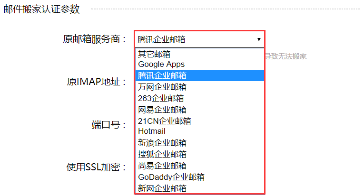Viewport: 364px width, 195px height.
Task: Click the 邮件搬家认证参数 section heading
Action: click(42, 9)
